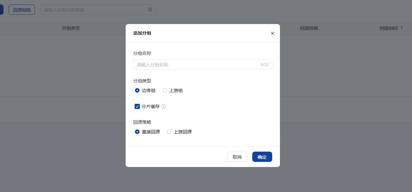Screen dimensions: 412x192
Task: Click the 回源策略 column header
Action: coord(309,28)
